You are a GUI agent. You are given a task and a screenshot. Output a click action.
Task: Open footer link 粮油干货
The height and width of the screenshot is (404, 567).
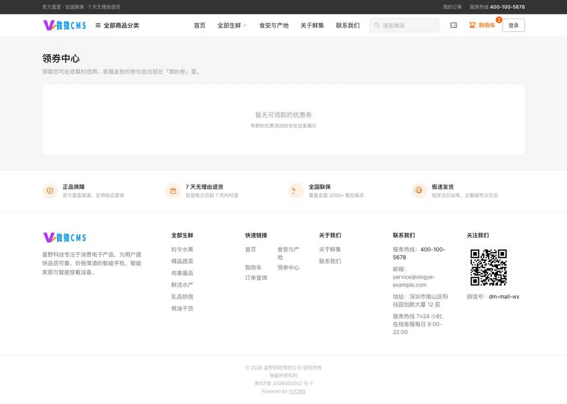tap(182, 308)
